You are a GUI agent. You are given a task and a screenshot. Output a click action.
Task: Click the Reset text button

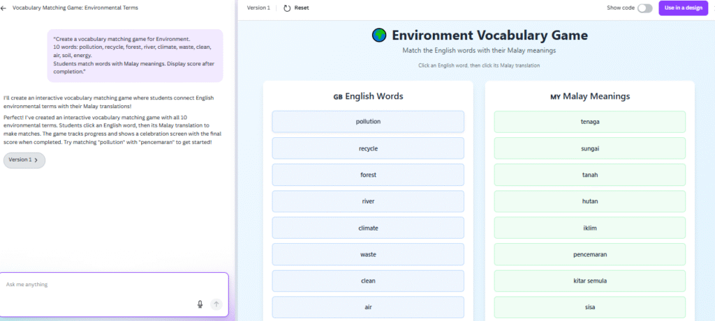[302, 8]
